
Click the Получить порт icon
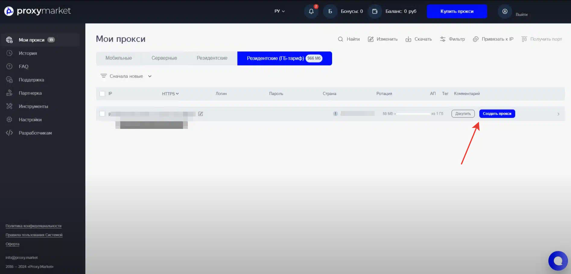point(524,39)
